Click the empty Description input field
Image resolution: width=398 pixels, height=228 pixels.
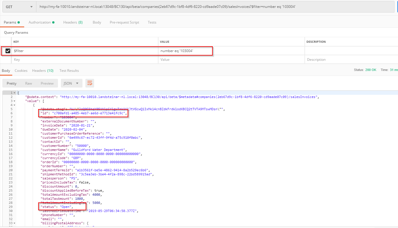pos(350,60)
